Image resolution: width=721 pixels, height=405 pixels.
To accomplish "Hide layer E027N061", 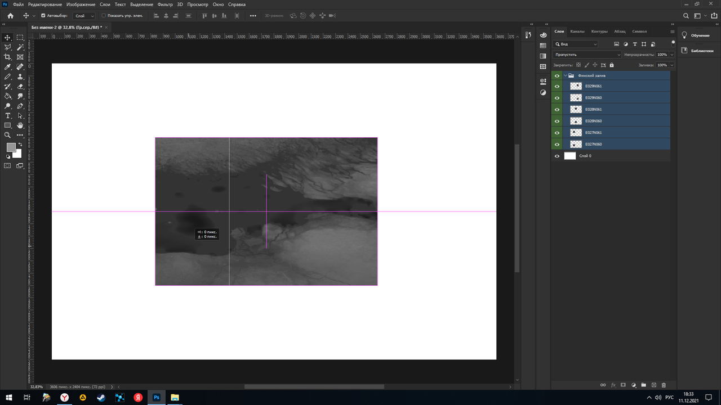I will click(557, 133).
